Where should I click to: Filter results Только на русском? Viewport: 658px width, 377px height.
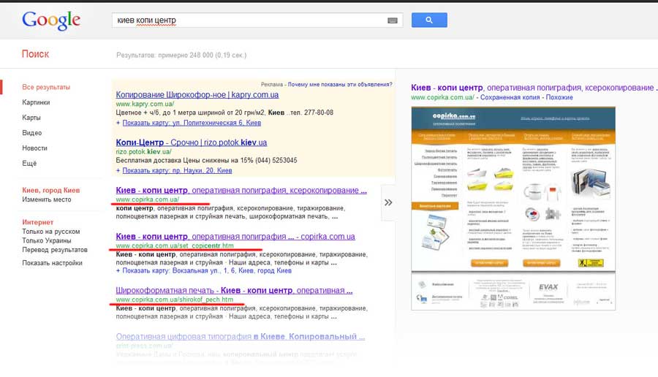50,232
